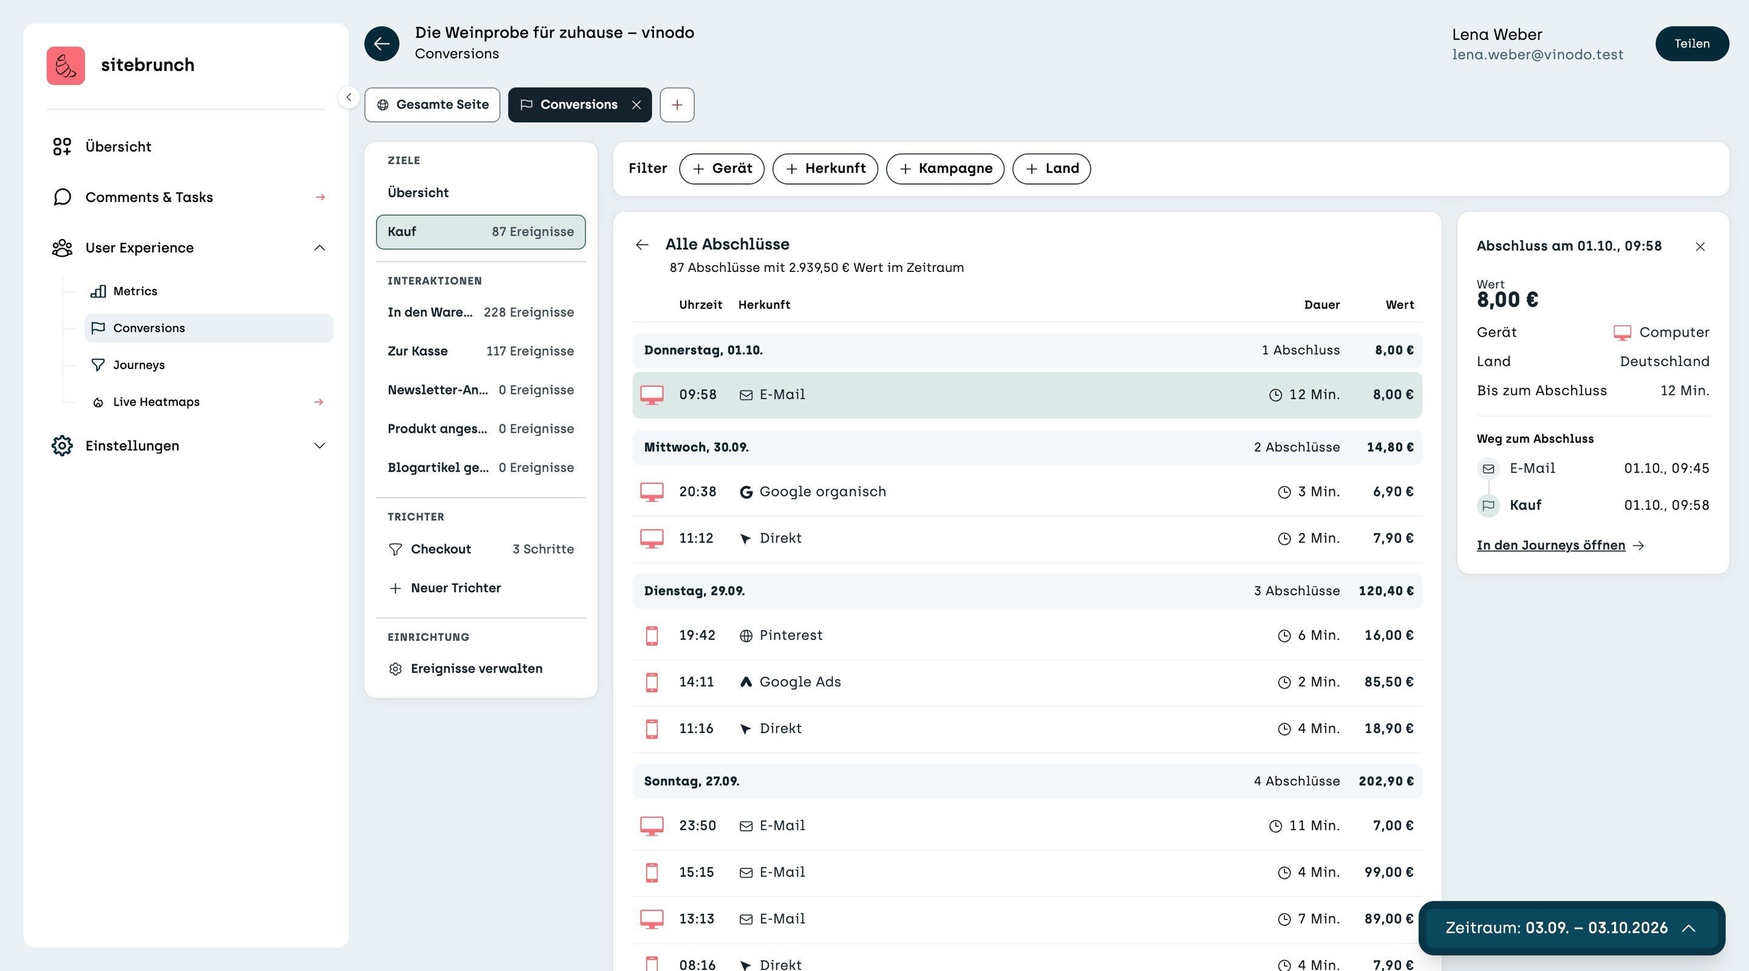Click the Einstellungen gear icon

62,446
